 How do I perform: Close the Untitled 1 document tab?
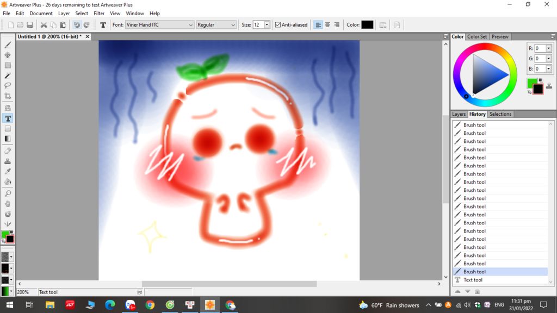pyautogui.click(x=88, y=36)
